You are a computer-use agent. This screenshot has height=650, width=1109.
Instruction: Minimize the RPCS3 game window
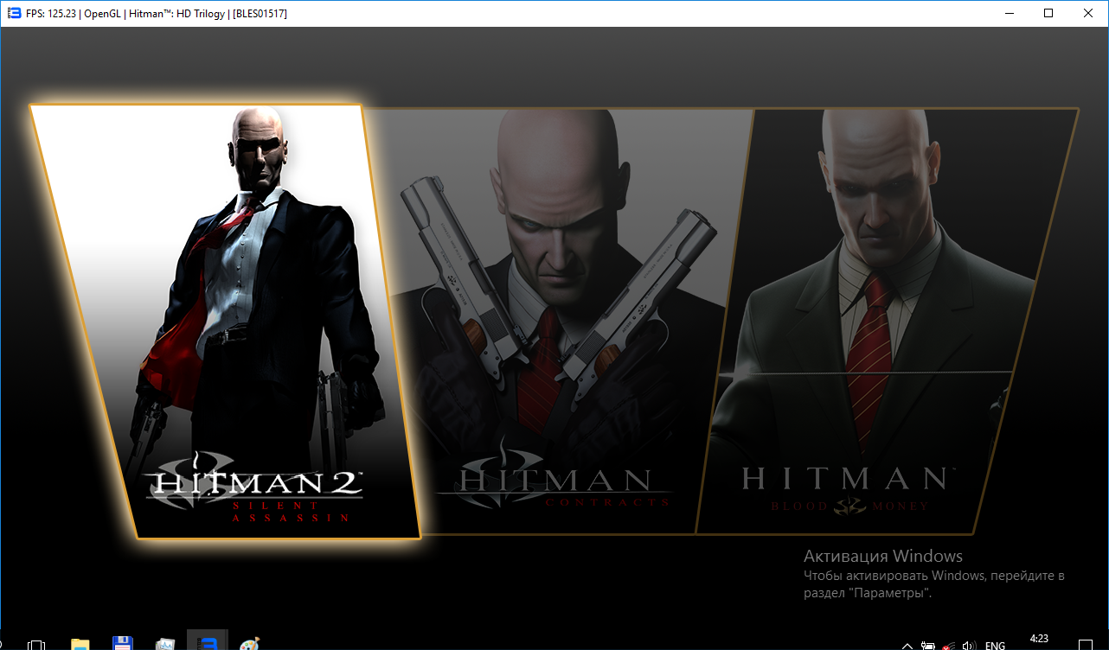(x=1009, y=13)
